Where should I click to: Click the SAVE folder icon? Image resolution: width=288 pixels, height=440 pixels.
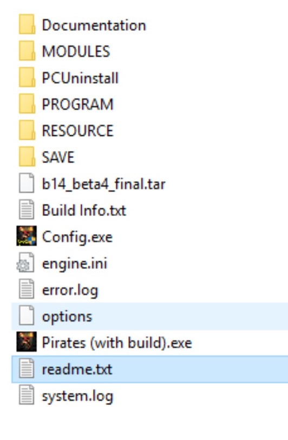click(x=27, y=156)
